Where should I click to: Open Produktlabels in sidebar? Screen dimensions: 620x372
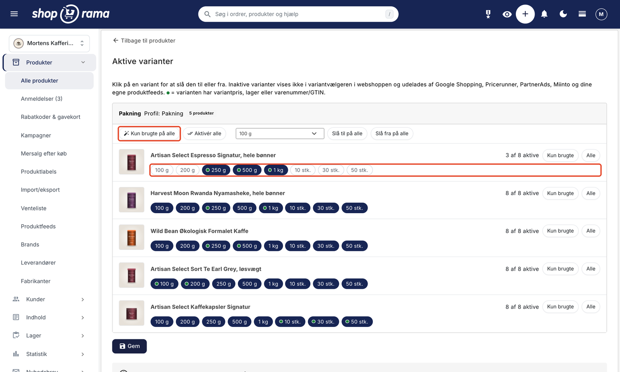click(39, 172)
